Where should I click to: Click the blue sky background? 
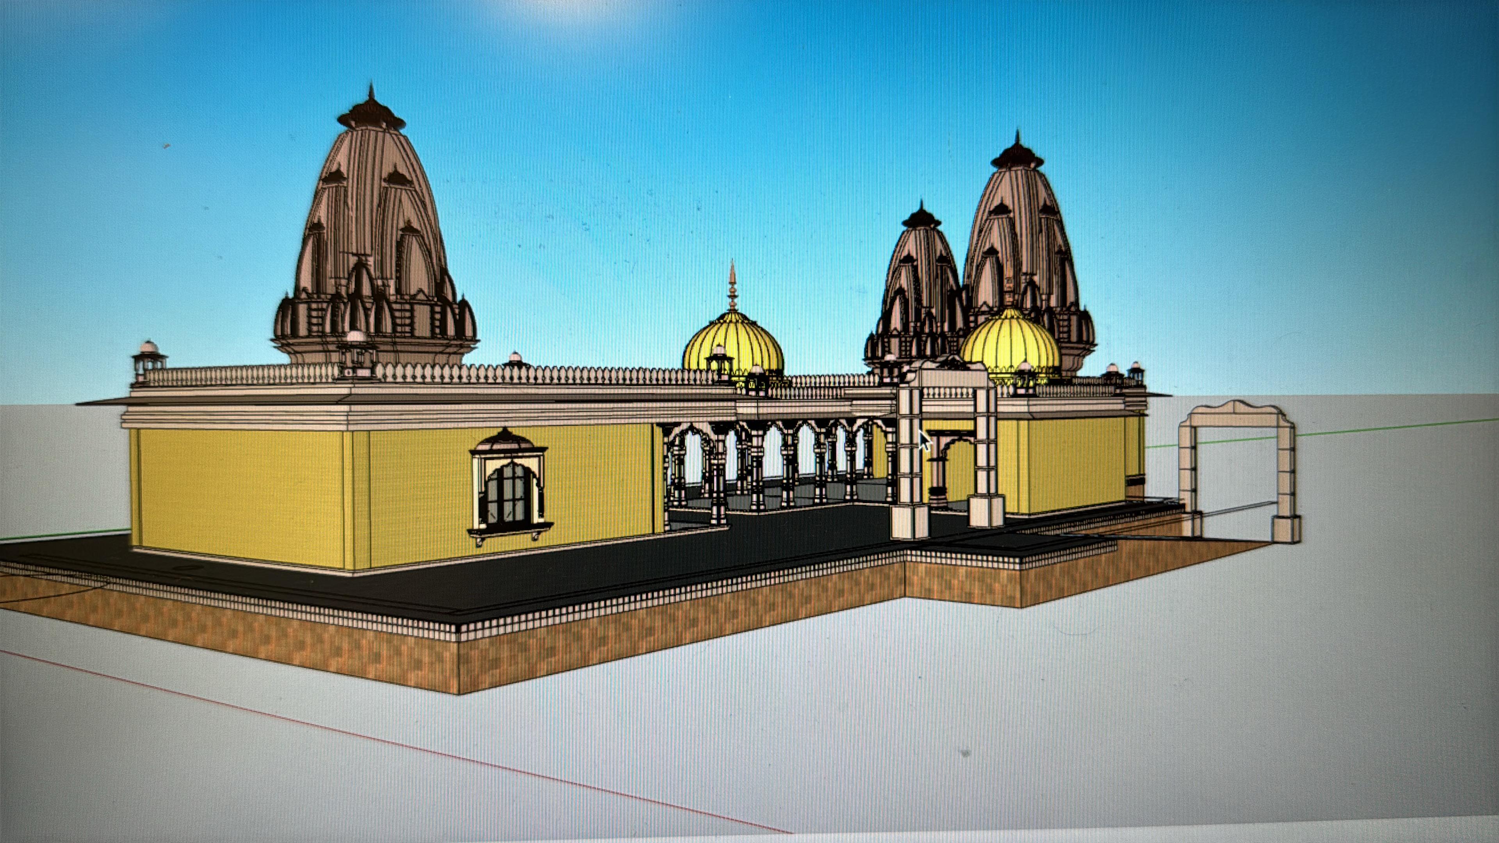pyautogui.click(x=640, y=146)
